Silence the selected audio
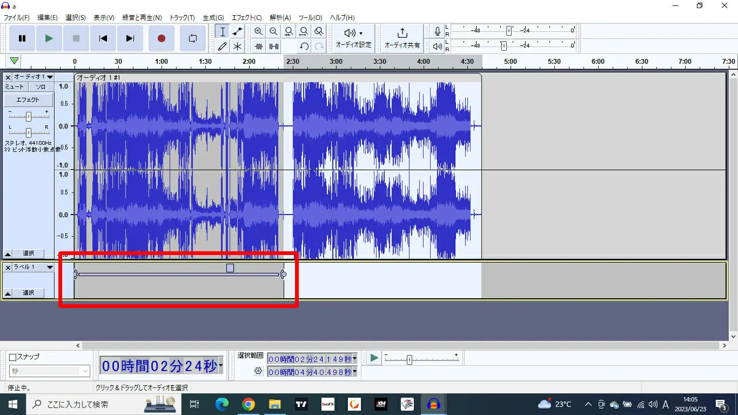Image resolution: width=738 pixels, height=415 pixels. pyautogui.click(x=274, y=46)
